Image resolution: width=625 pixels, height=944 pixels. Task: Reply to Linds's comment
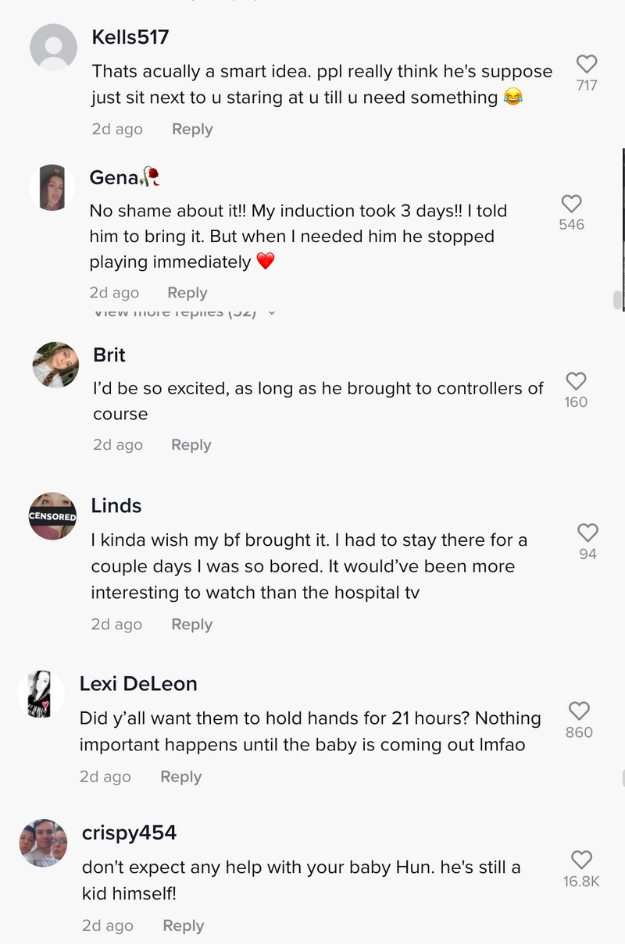[x=192, y=624]
